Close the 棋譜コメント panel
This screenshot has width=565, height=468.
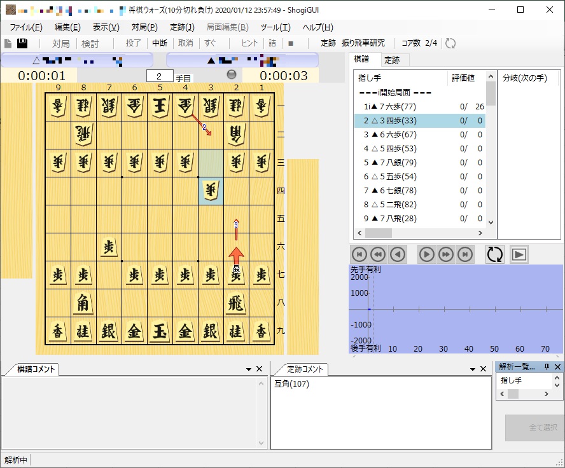click(259, 369)
